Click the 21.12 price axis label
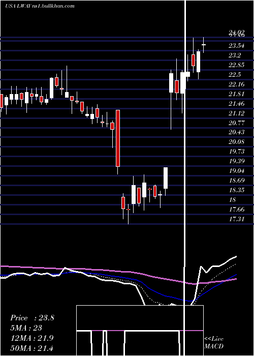Image resolution: width=254 pixels, height=356 pixels. point(236,113)
